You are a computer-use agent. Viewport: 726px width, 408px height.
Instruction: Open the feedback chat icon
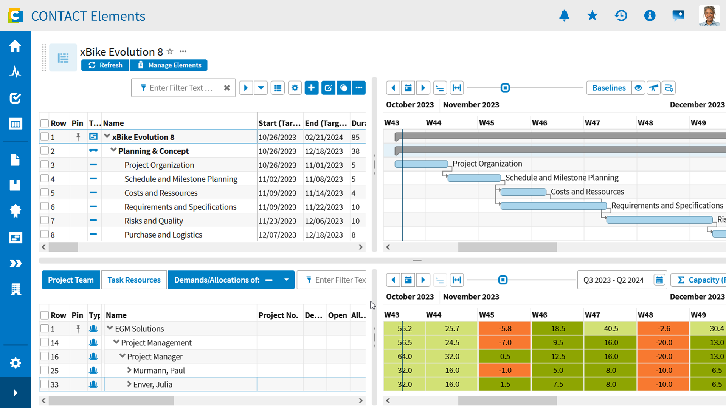(678, 15)
